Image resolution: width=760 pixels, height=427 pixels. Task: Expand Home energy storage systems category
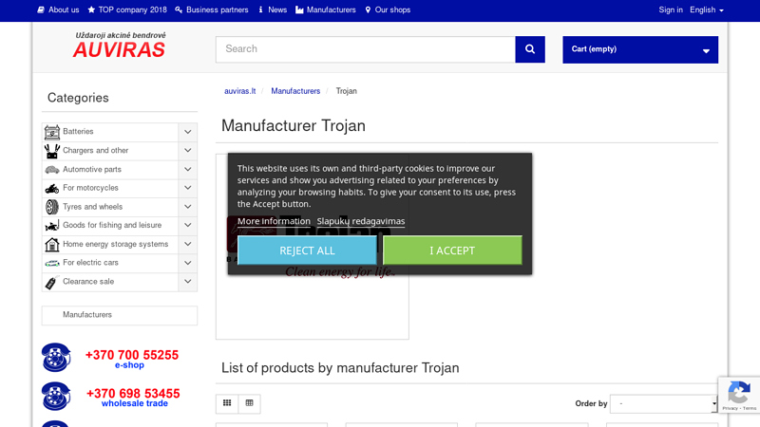(187, 244)
